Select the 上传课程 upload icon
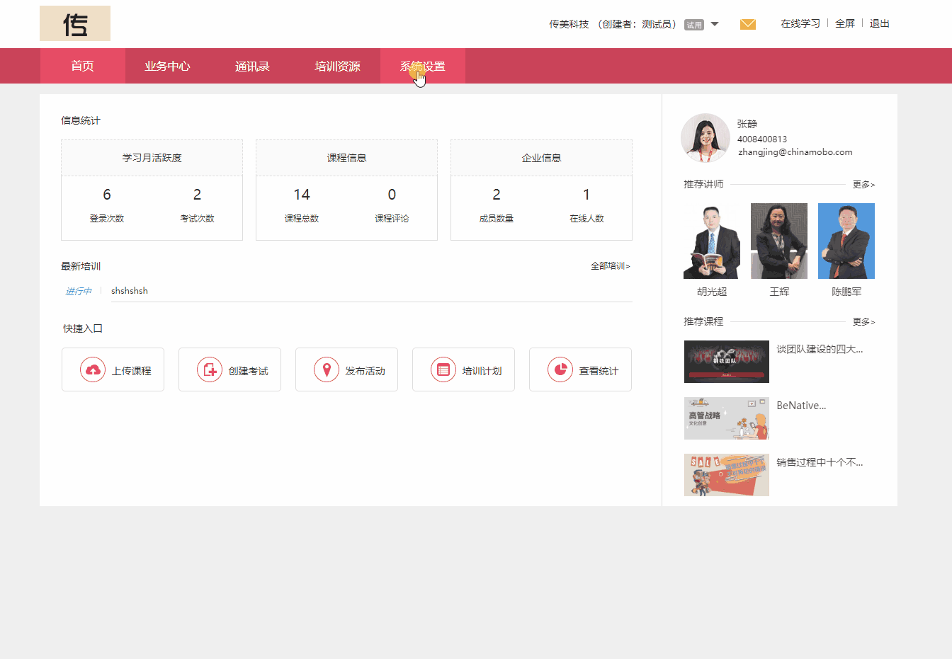This screenshot has height=659, width=952. click(92, 369)
